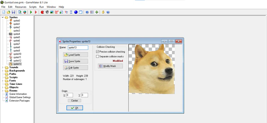Select the Paths folder in tree
This screenshot has height=123, width=267.
point(12,74)
